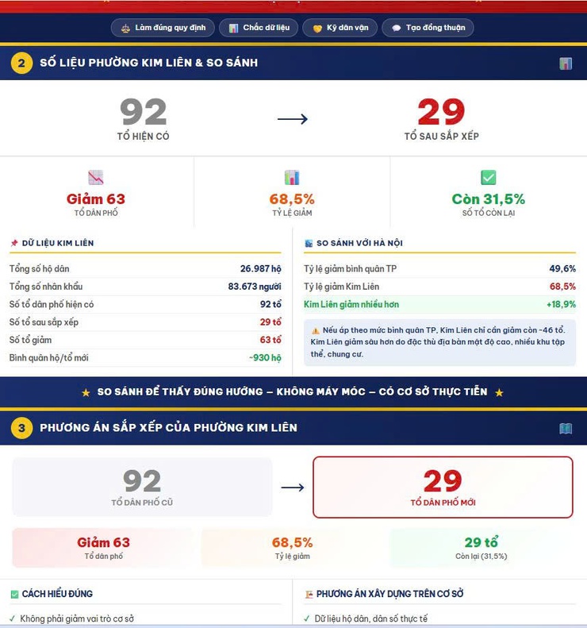Click the icon beside So sánh với Hà Nội
The width and height of the screenshot is (587, 628).
(309, 243)
